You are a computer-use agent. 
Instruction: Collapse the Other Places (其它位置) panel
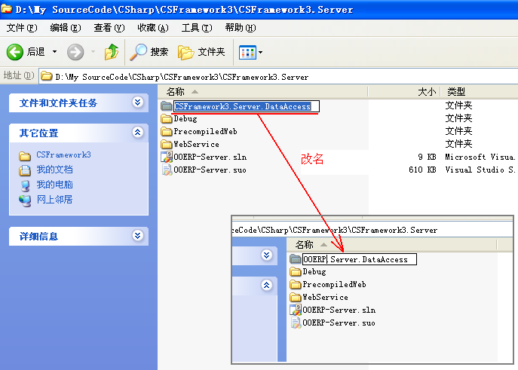137,133
